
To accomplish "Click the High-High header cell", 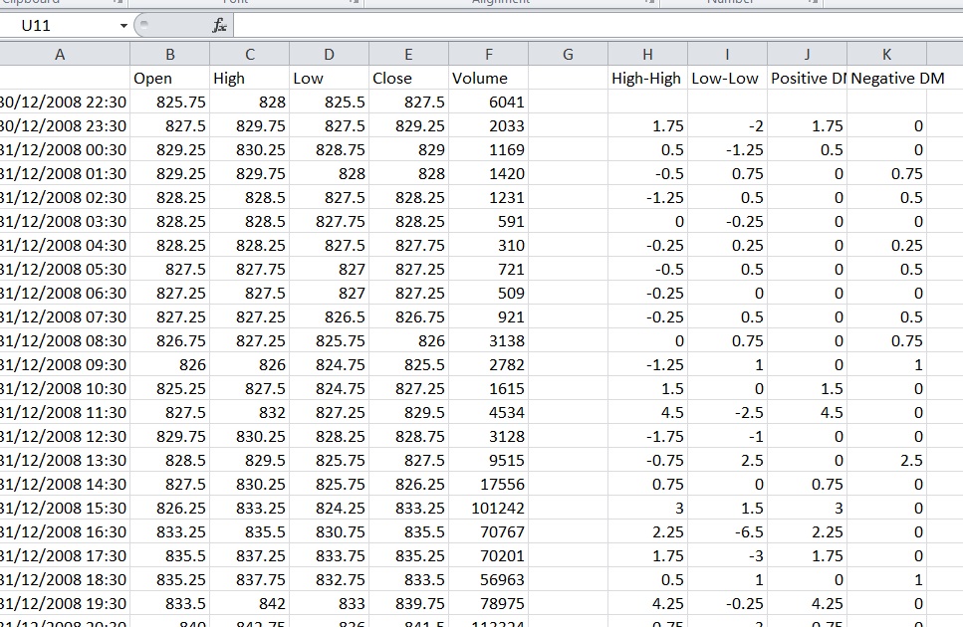I will click(x=647, y=78).
